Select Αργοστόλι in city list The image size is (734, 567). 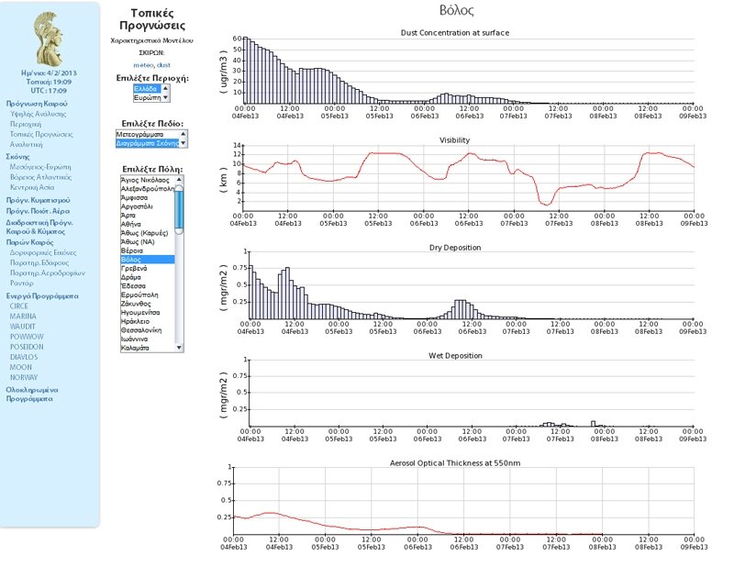[148, 206]
